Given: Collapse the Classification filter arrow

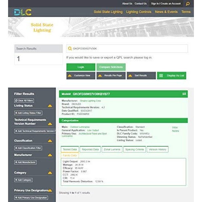Looking at the screenshot, I should coord(50,141).
